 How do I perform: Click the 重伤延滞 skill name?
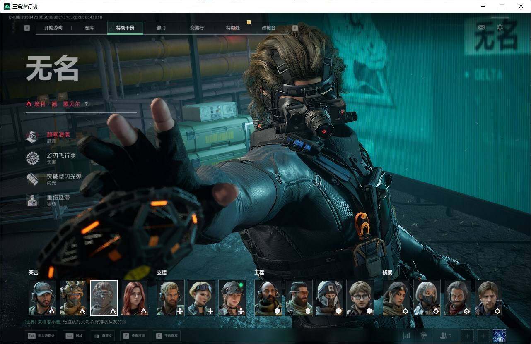[x=58, y=198]
